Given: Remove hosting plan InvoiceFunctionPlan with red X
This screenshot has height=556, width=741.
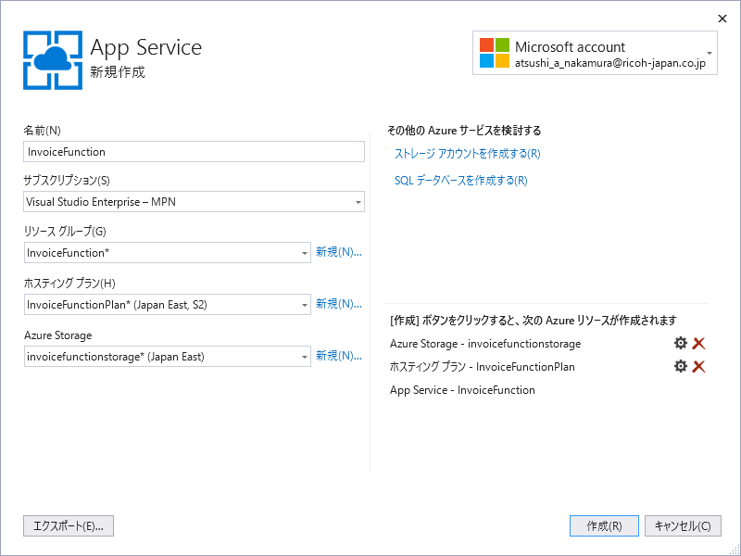Looking at the screenshot, I should (698, 366).
